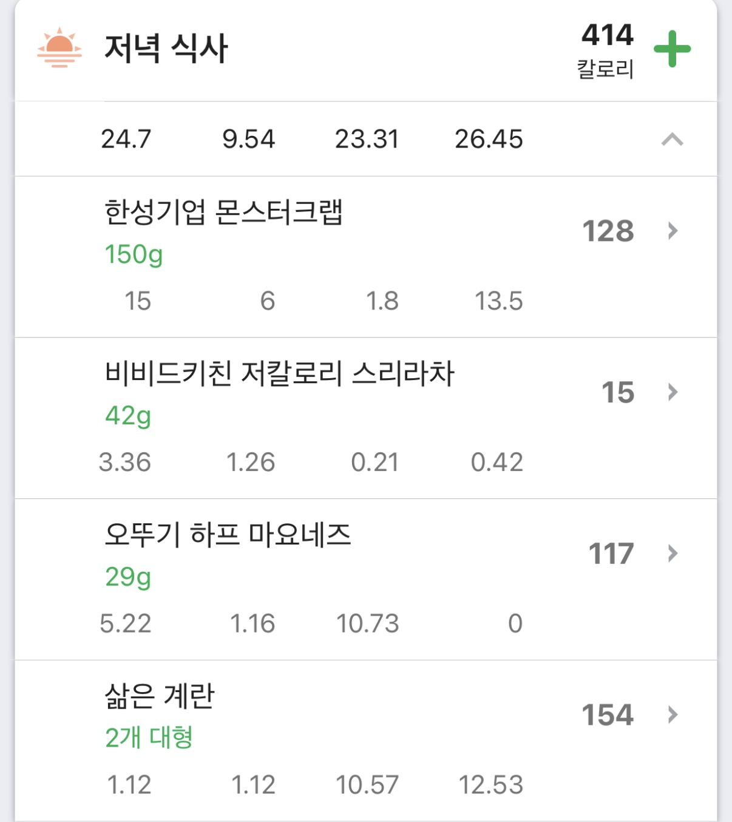Open the 한성기업 몬스터크랩 food entry
The height and width of the screenshot is (822, 732).
click(x=366, y=257)
